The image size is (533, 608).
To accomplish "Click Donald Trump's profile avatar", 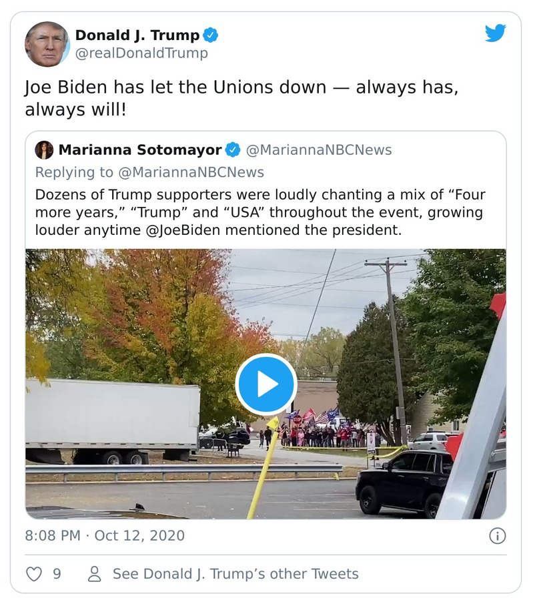I will click(x=47, y=44).
